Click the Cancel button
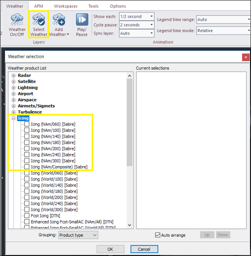The height and width of the screenshot is (256, 251). (144, 249)
